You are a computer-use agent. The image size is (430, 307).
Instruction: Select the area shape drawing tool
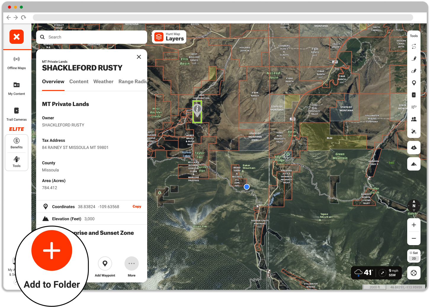[x=414, y=71]
